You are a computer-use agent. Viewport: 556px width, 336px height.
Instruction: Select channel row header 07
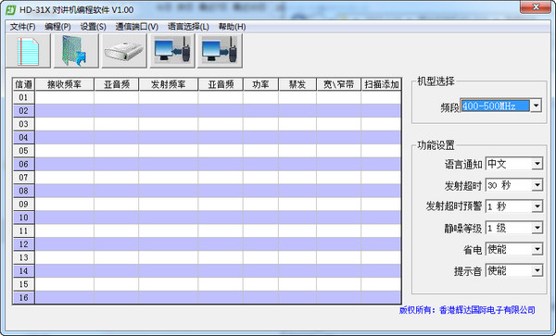23,178
